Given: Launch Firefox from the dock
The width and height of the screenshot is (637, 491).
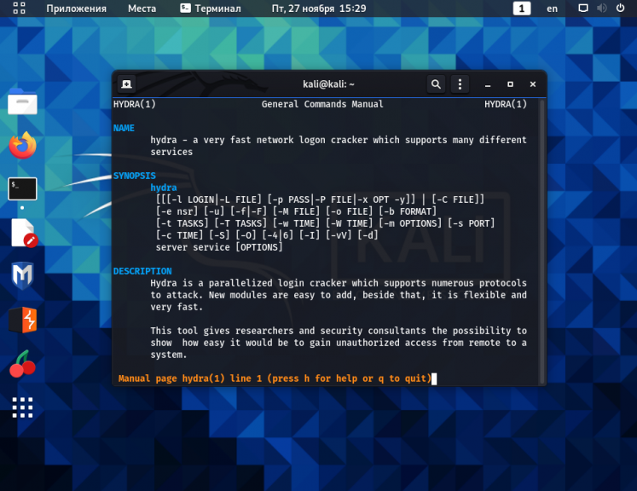Looking at the screenshot, I should 22,145.
